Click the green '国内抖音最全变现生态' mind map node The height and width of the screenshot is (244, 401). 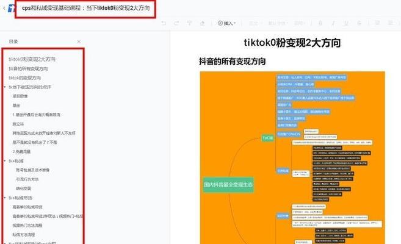pyautogui.click(x=228, y=185)
